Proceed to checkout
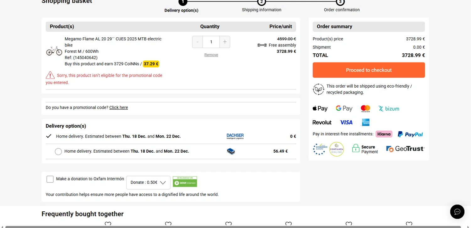 tap(369, 70)
